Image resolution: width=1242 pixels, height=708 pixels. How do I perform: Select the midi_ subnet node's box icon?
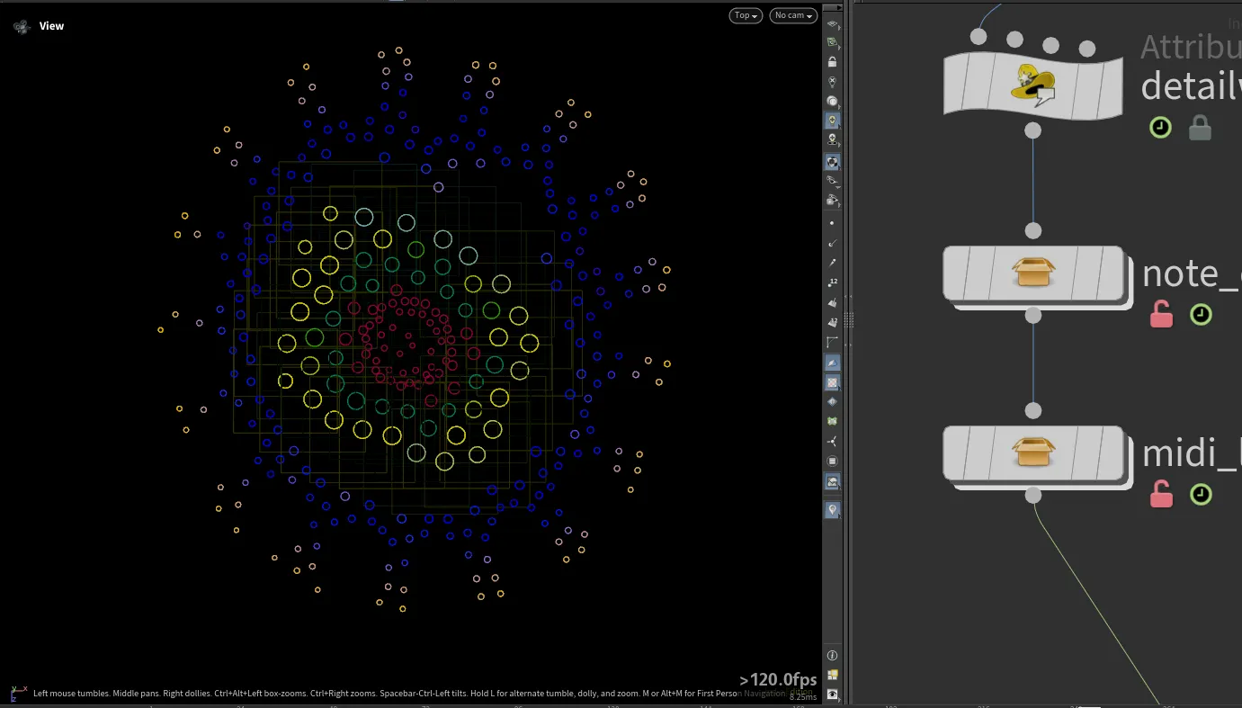click(1032, 453)
